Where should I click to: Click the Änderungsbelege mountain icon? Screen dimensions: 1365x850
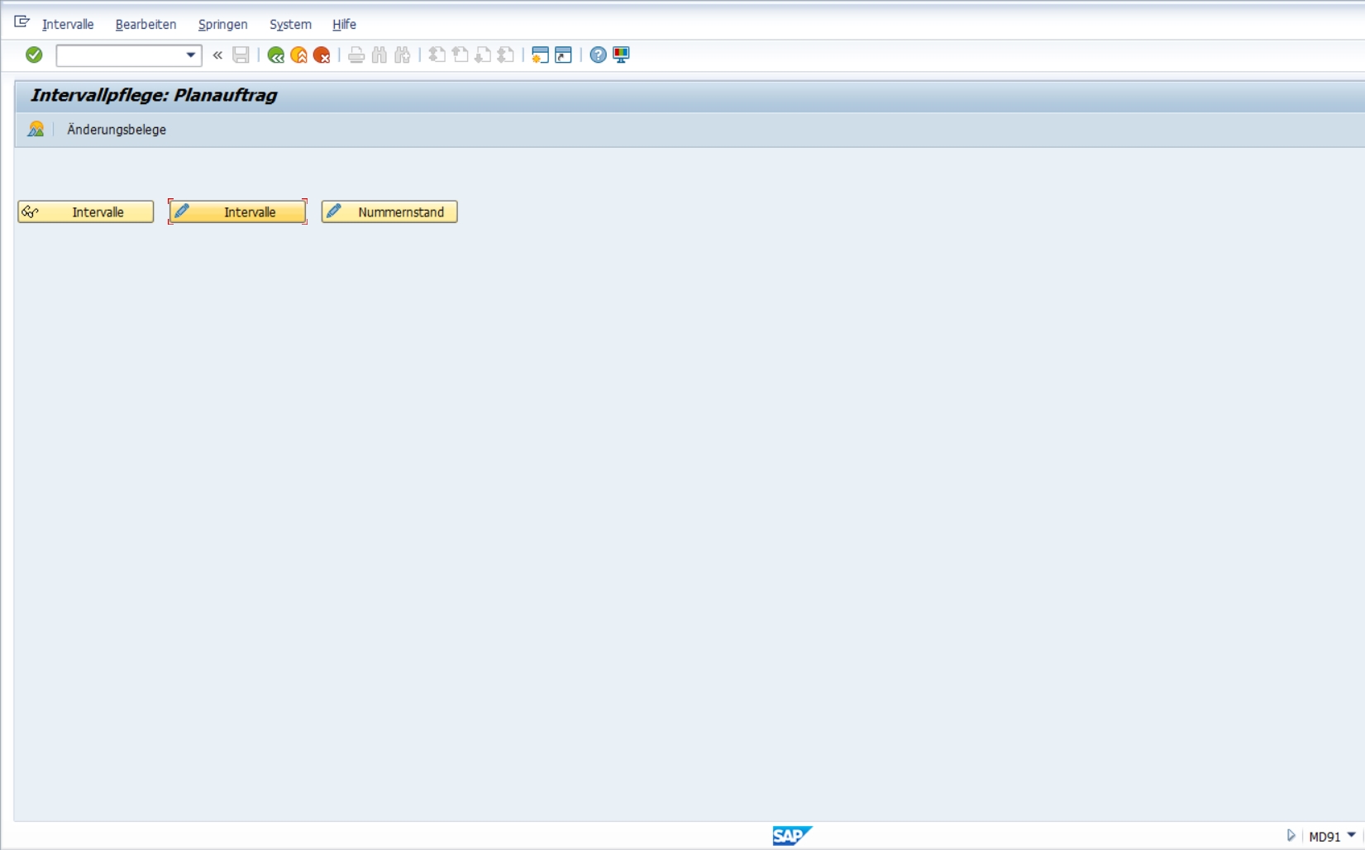36,129
